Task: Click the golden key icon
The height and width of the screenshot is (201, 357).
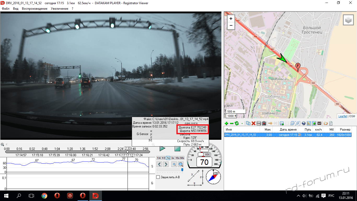Action: tap(270, 123)
